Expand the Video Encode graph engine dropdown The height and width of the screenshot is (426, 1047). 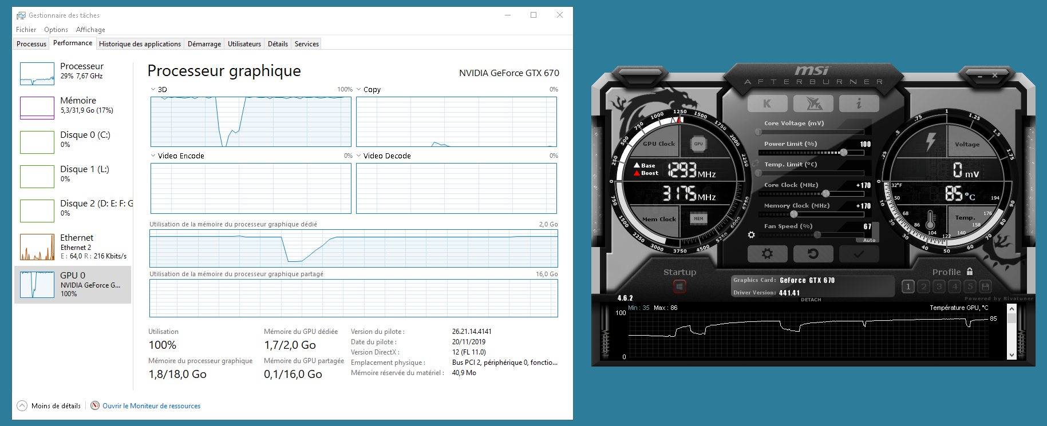[153, 156]
